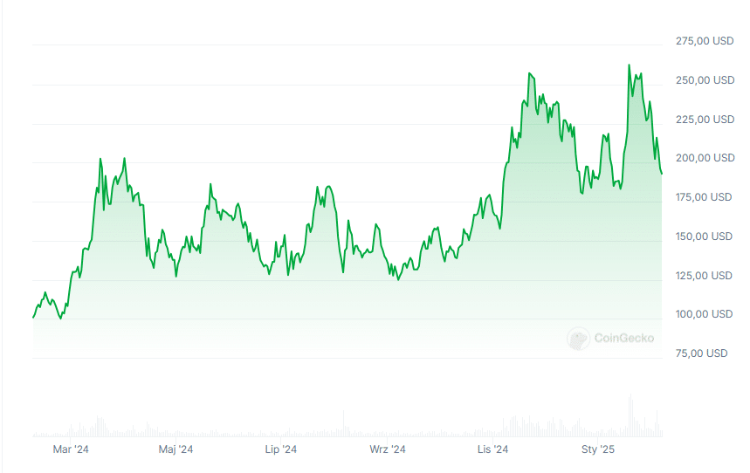Click the 150,00 USD axis label
The image size is (750, 473).
pyautogui.click(x=704, y=236)
